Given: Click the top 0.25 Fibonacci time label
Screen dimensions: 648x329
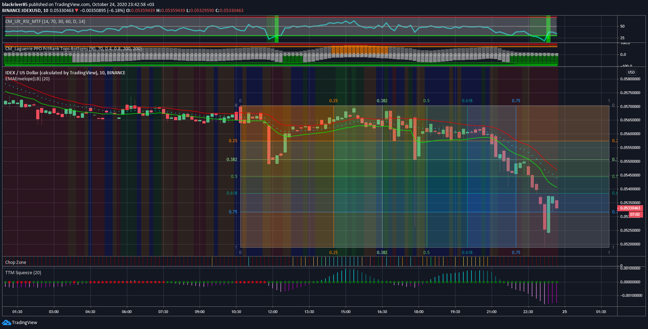Looking at the screenshot, I should click(334, 101).
